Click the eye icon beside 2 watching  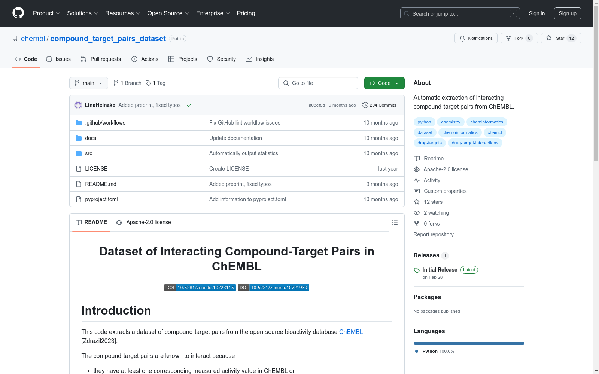417,213
